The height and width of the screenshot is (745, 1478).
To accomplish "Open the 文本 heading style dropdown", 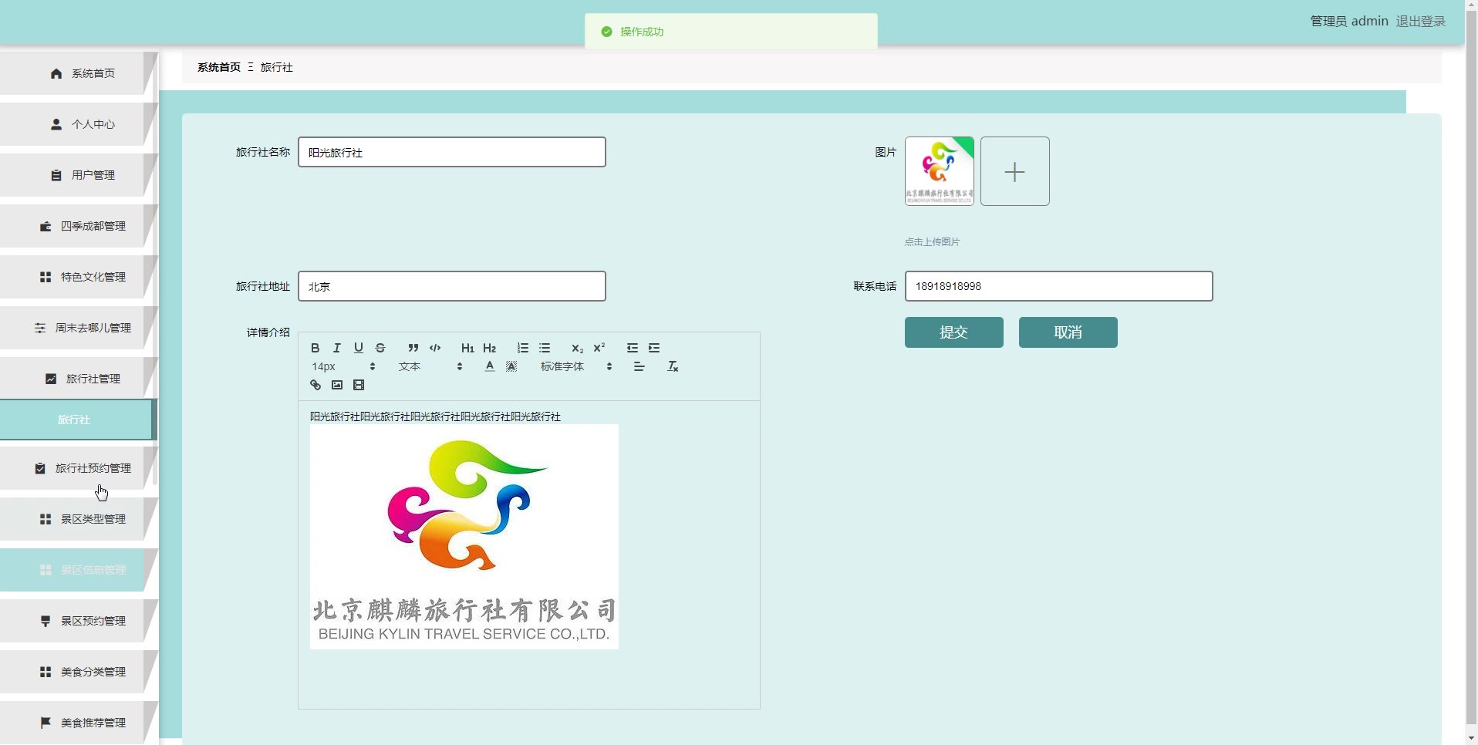I will coord(430,366).
